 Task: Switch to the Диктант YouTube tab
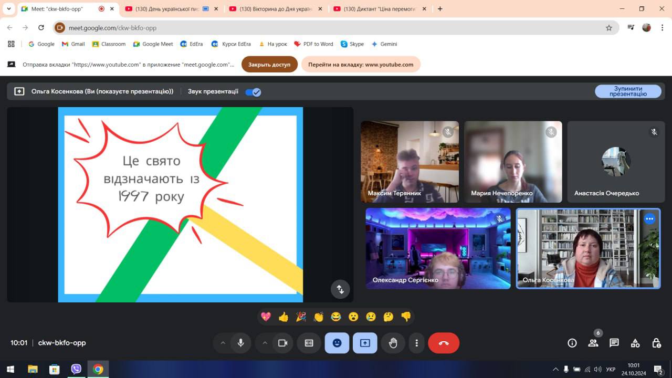[x=379, y=9]
